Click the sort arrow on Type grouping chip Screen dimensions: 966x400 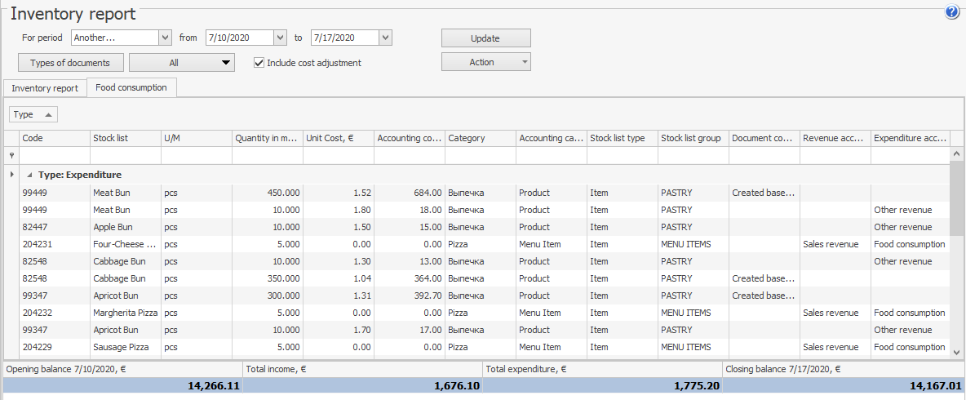(x=47, y=115)
